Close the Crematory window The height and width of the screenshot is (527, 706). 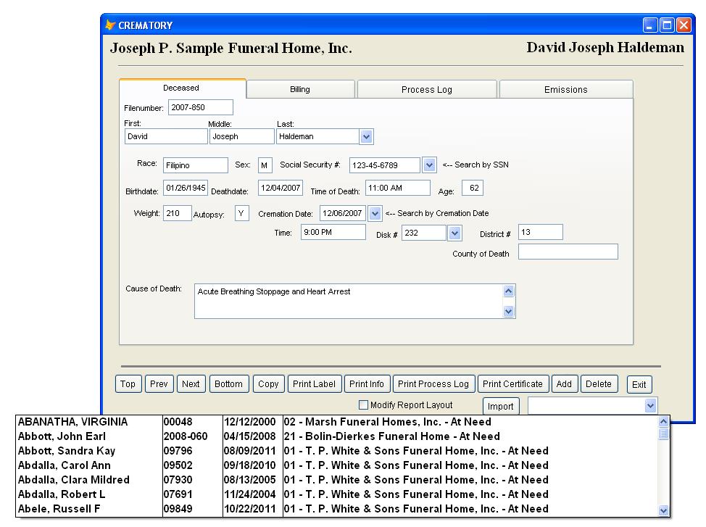point(684,25)
